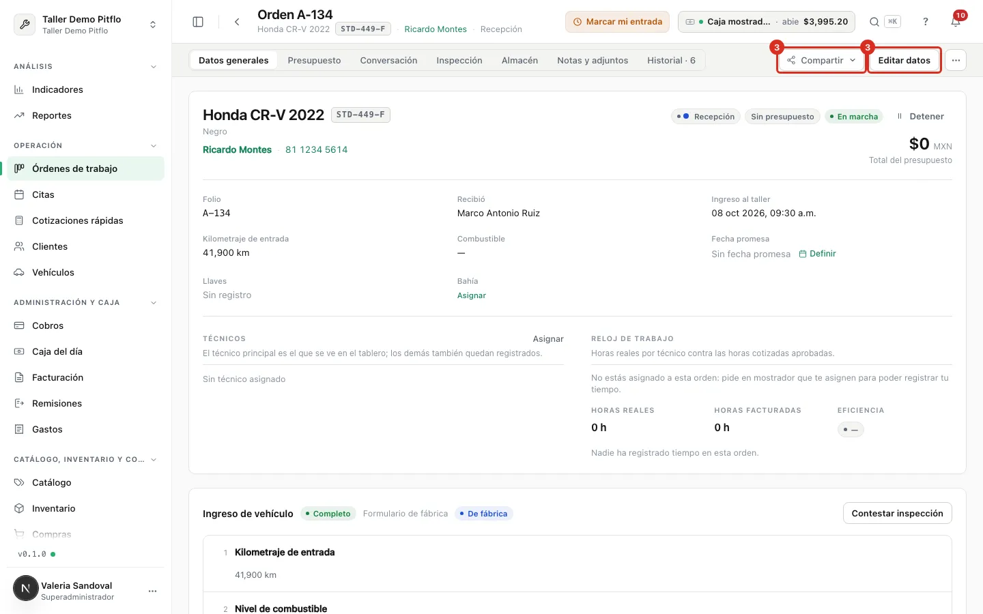Click Asignar under Bahía
Viewport: 983px width, 614px height.
472,295
